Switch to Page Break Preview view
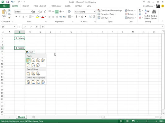Screen dimensions: 165x123 pyautogui.click(x=133, y=121)
